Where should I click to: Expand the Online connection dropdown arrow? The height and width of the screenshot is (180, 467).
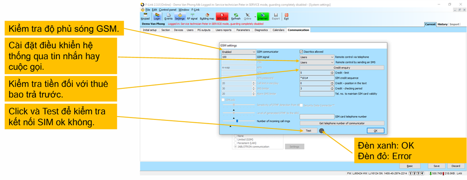(255, 16)
